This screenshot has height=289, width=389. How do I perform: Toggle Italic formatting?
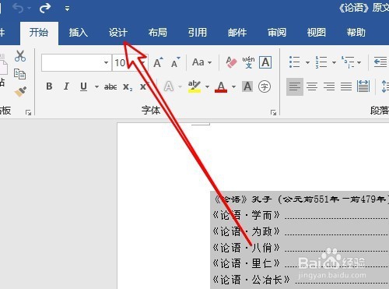[x=66, y=86]
